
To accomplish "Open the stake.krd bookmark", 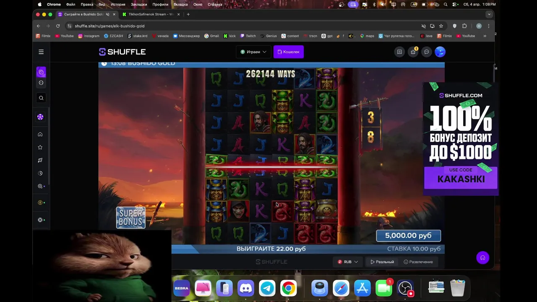I will click(x=138, y=36).
